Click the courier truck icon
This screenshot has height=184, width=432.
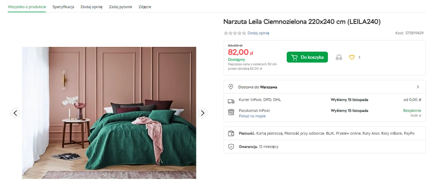pyautogui.click(x=231, y=101)
